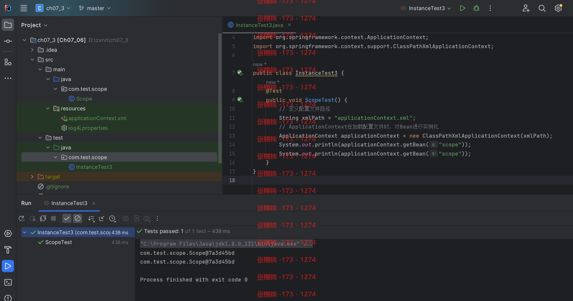Click the first Scope@7a3d45bd output line
Image resolution: width=573 pixels, height=301 pixels.
point(187,253)
